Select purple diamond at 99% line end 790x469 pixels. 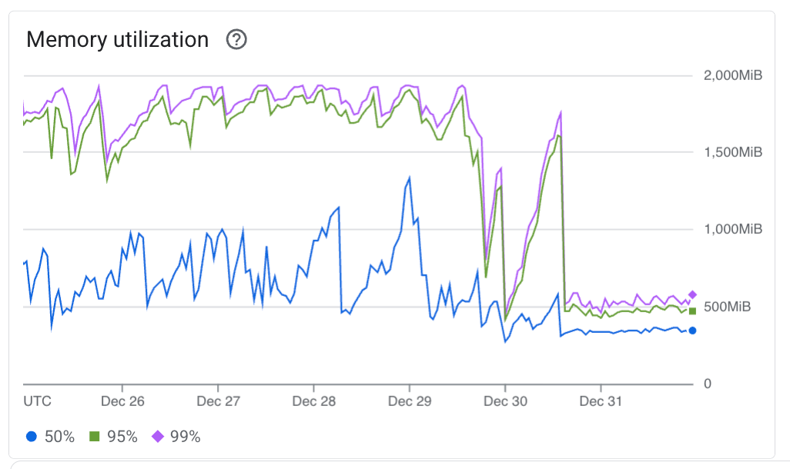point(692,294)
